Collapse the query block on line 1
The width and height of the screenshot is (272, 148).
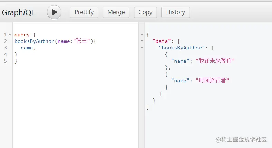pos(10,35)
